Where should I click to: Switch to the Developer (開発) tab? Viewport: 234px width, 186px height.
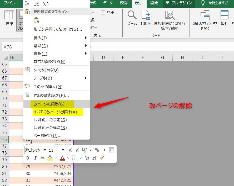[154, 3]
